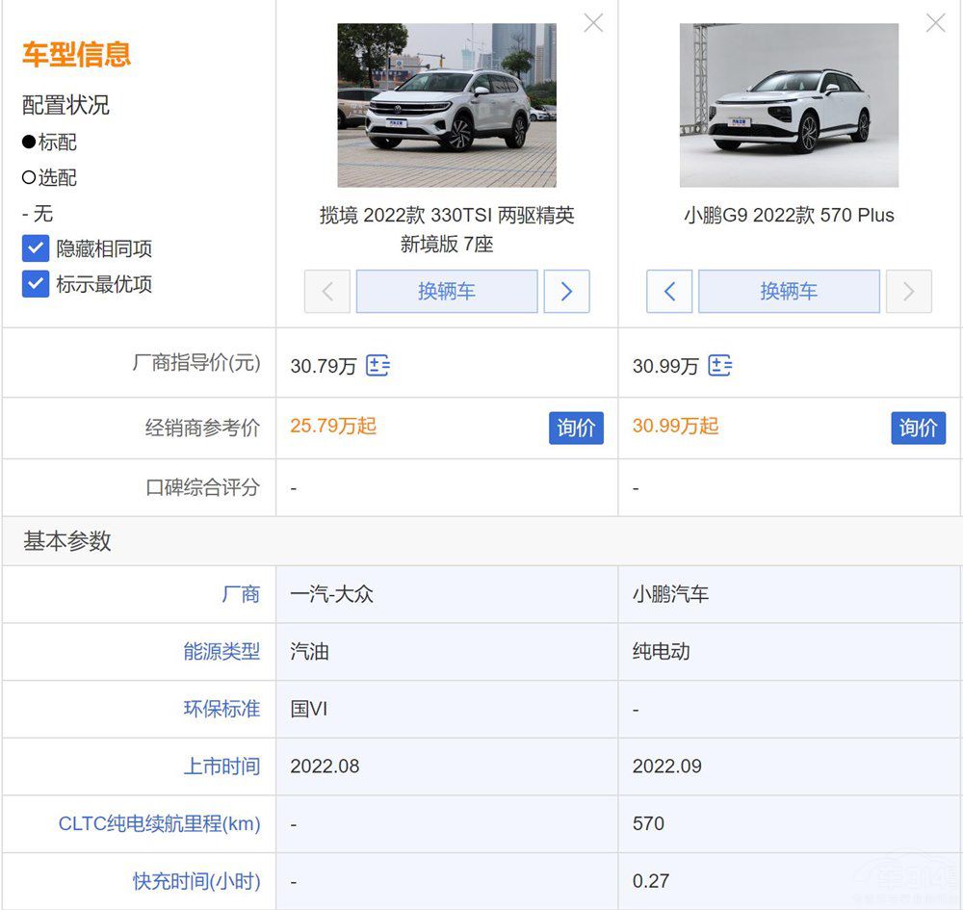Click the 揽境 car photo thumbnail

point(446,103)
